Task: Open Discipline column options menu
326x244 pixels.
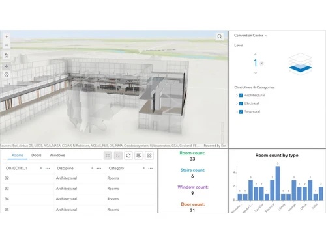Action: pyautogui.click(x=99, y=168)
